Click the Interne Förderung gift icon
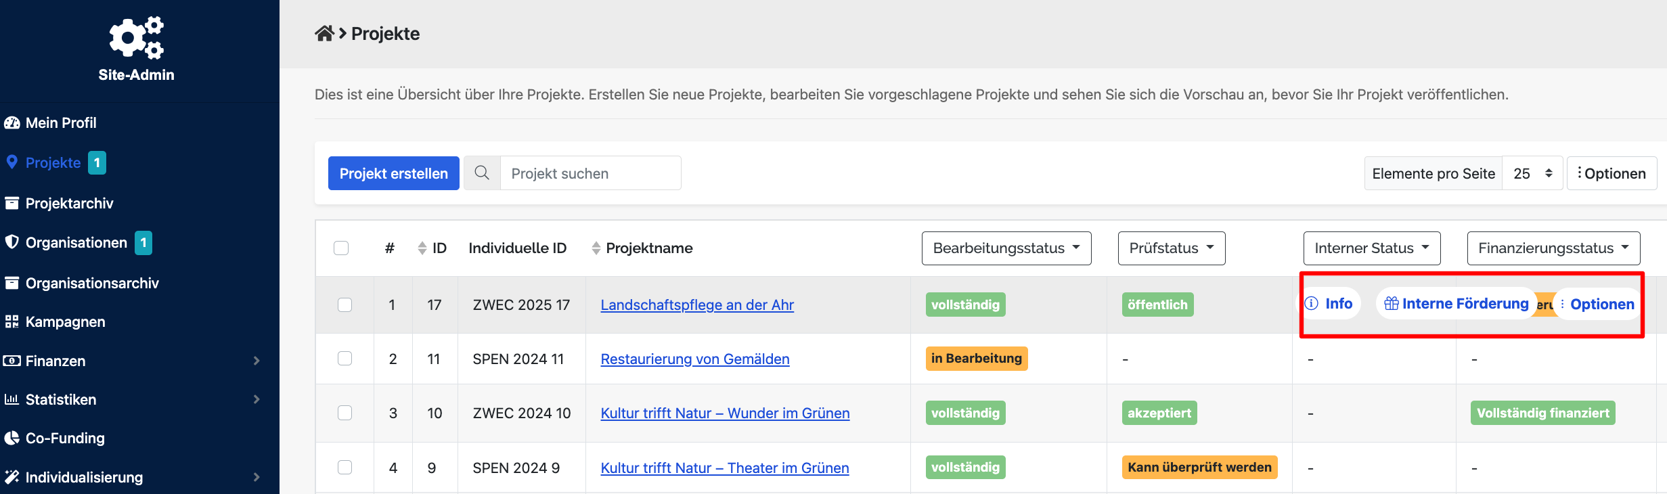 tap(1391, 304)
